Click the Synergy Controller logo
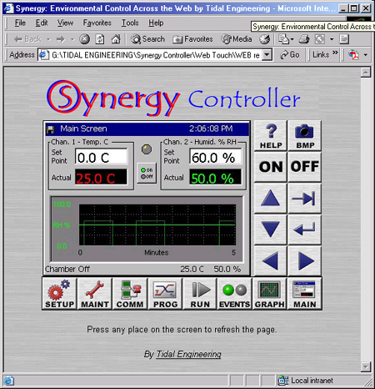375x389 pixels. coord(173,98)
